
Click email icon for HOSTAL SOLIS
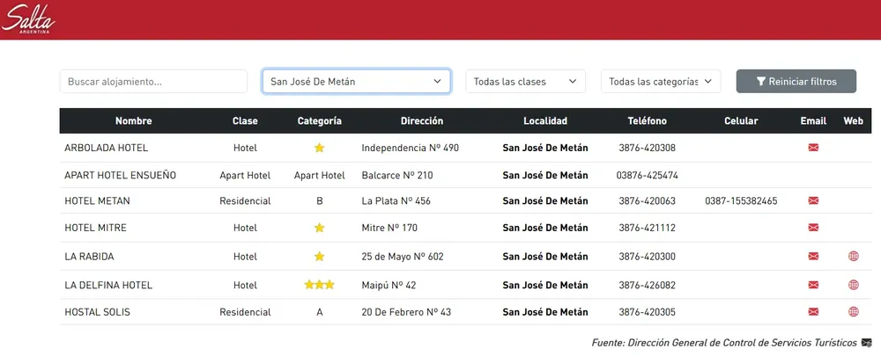(813, 312)
